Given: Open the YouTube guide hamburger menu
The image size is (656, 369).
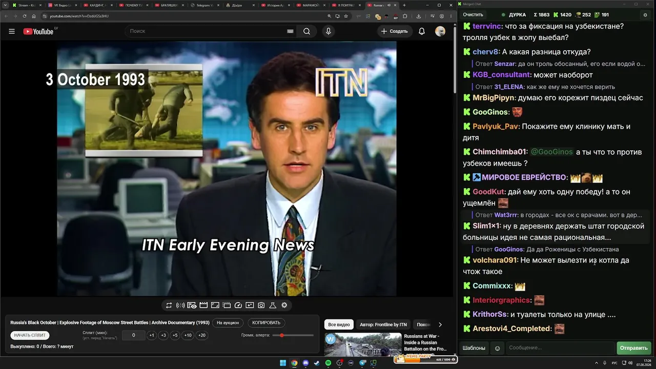Looking at the screenshot, I should [x=12, y=31].
